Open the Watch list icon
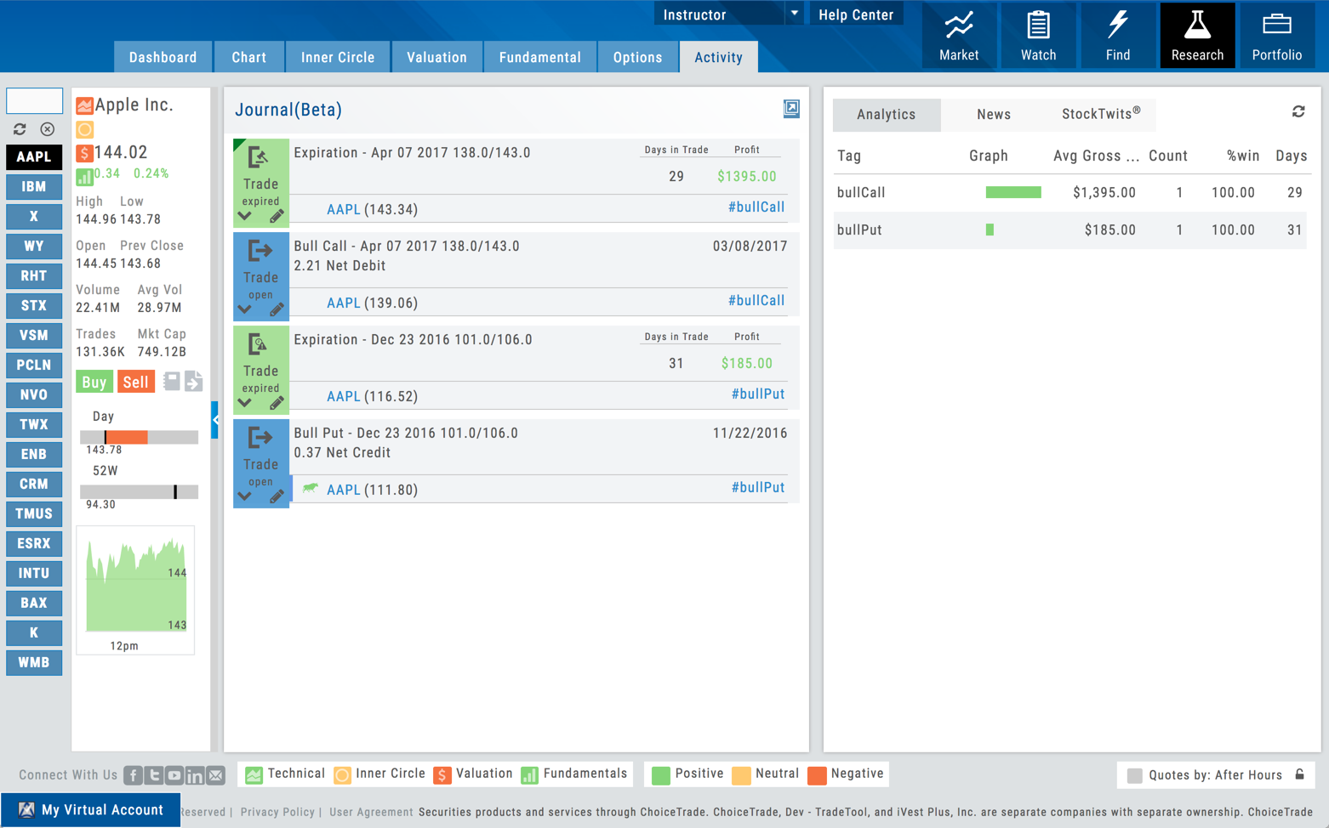1329x828 pixels. [1038, 36]
